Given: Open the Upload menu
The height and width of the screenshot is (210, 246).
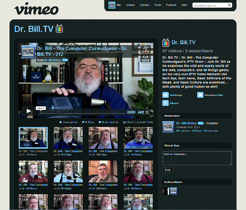Looking at the screenshot, I should [145, 5].
